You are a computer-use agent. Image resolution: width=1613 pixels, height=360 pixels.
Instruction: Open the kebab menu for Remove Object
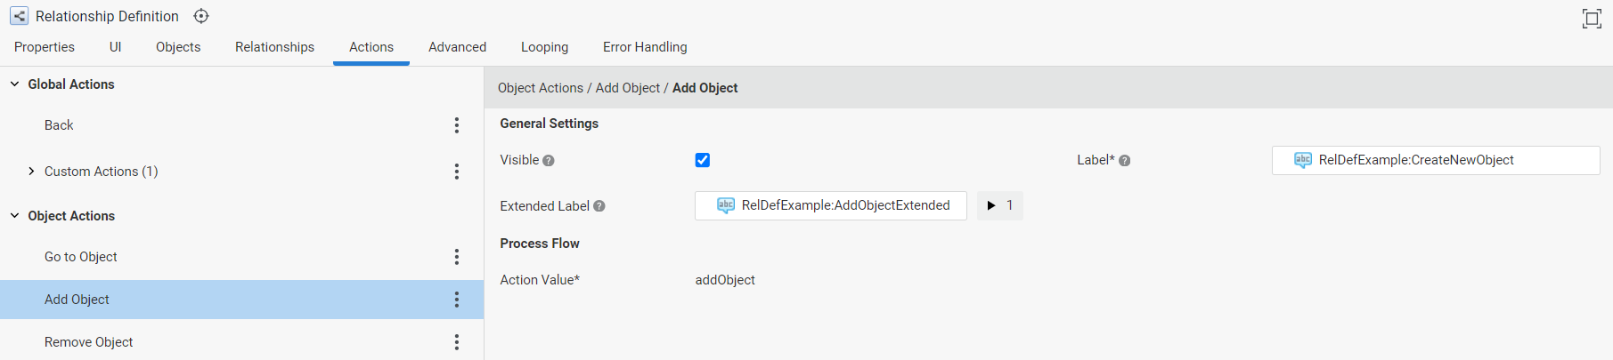tap(457, 342)
